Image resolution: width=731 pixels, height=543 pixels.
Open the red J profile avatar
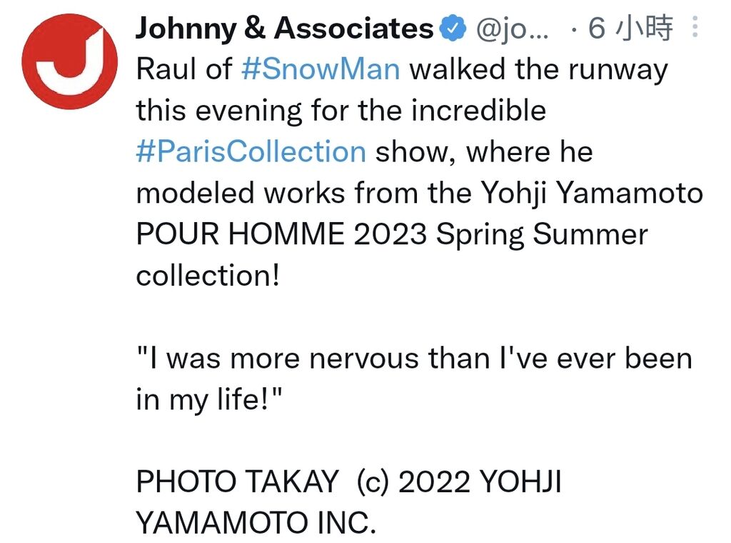[x=69, y=61]
